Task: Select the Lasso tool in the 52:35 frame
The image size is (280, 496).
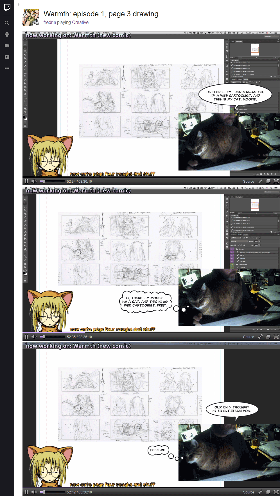Action: click(x=25, y=207)
